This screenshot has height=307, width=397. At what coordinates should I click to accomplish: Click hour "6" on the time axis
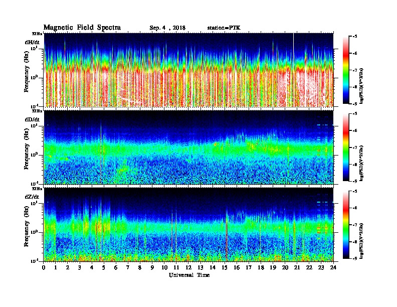point(116,267)
